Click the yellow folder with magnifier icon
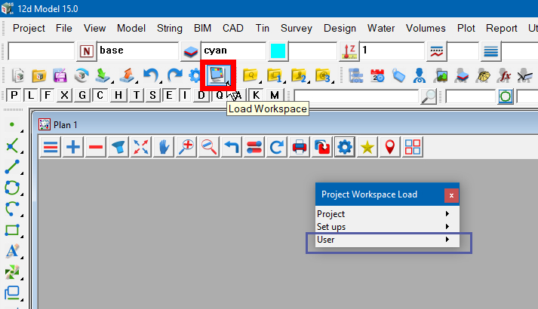538x309 pixels. [x=251, y=75]
